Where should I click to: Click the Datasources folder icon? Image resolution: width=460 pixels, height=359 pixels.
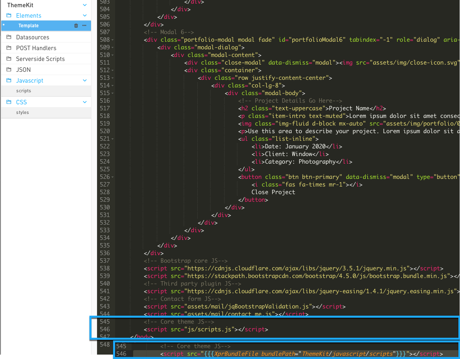(9, 37)
